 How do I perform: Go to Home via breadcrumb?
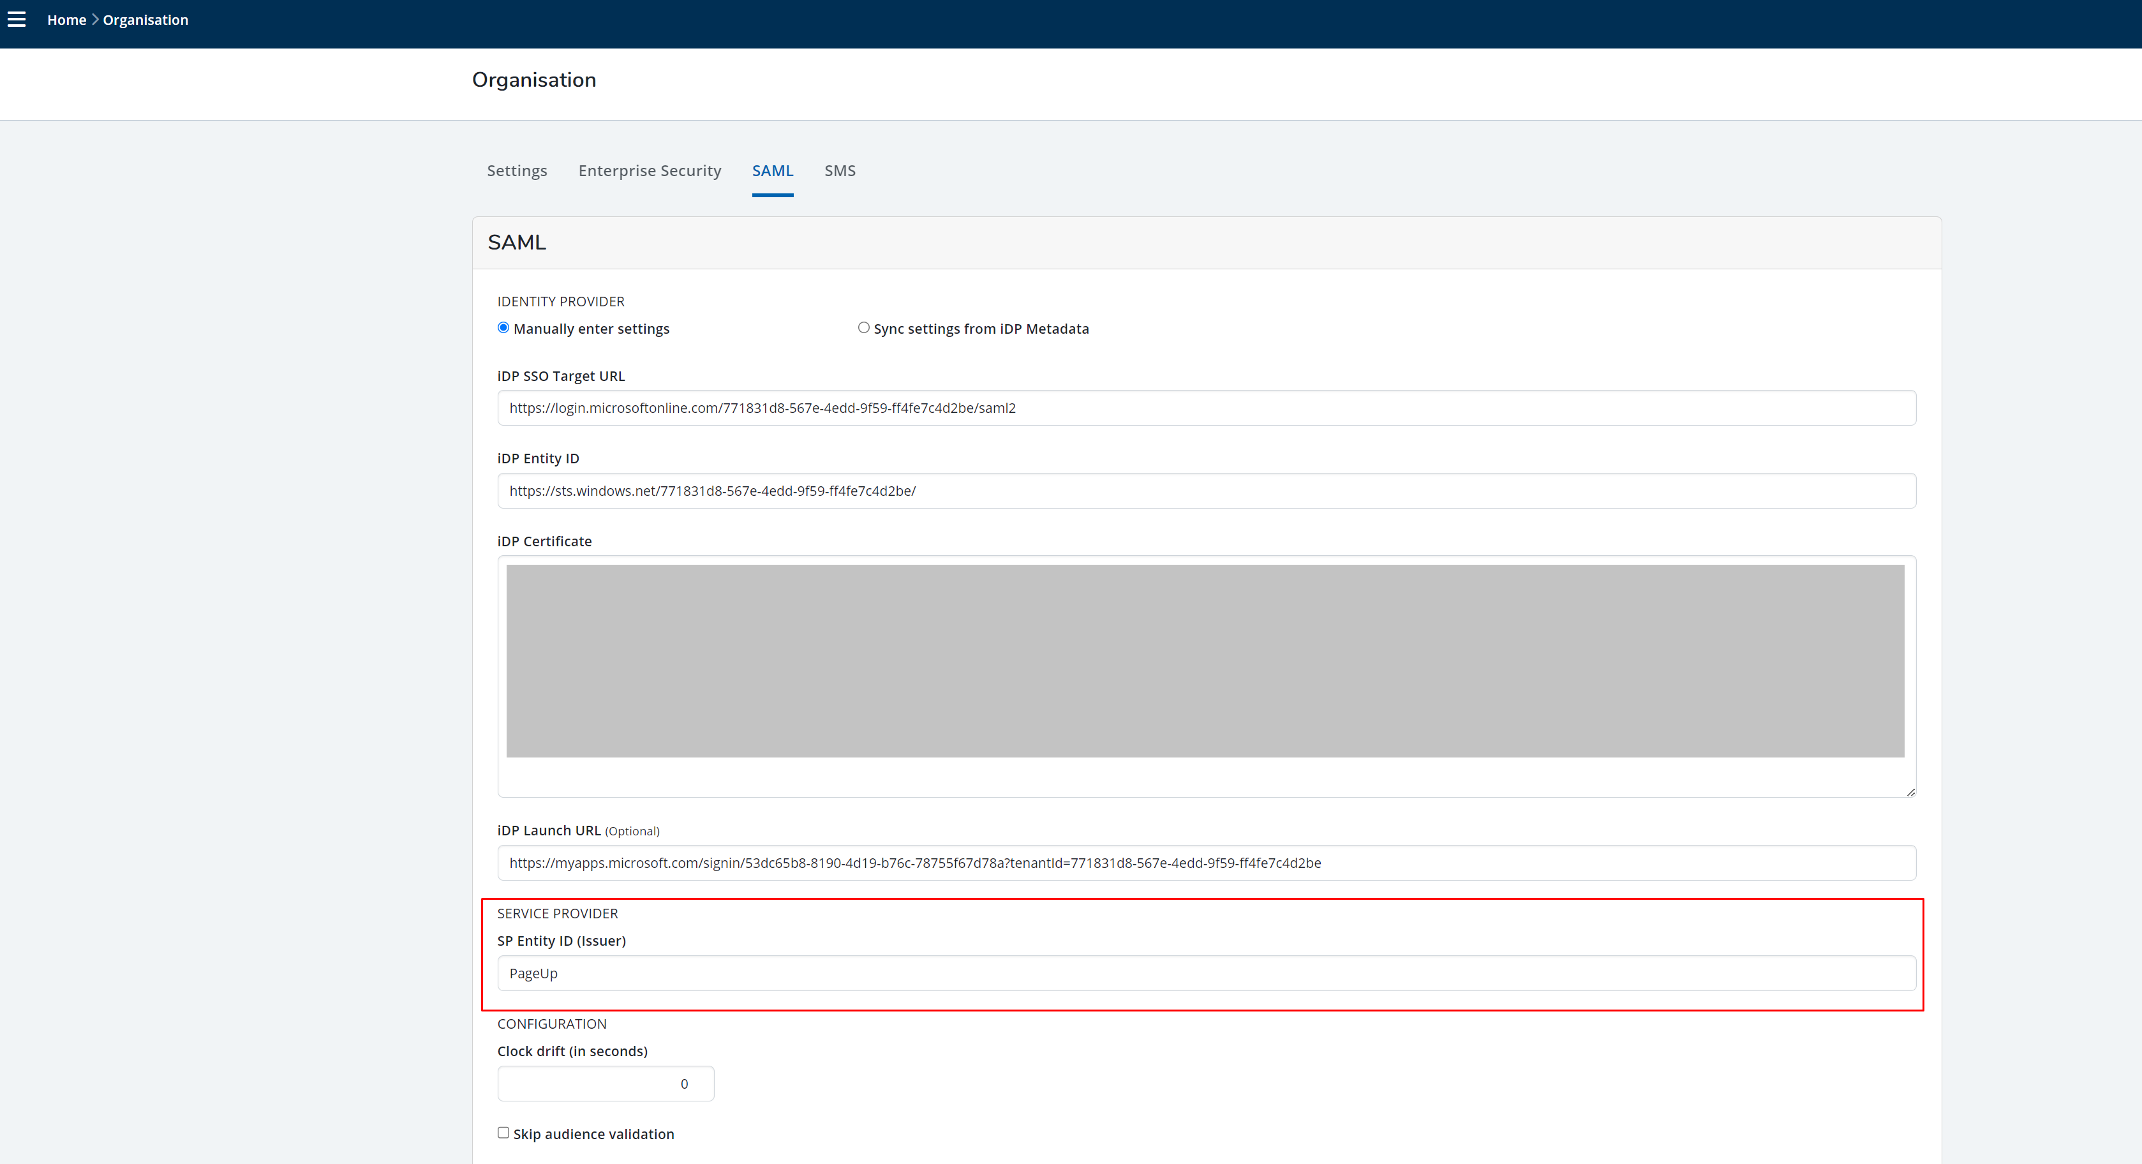[x=66, y=20]
